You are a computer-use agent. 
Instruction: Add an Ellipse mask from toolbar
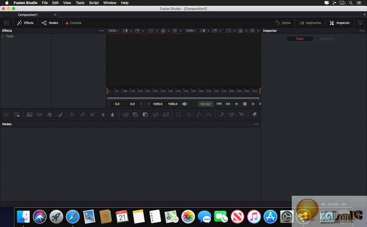189,115
